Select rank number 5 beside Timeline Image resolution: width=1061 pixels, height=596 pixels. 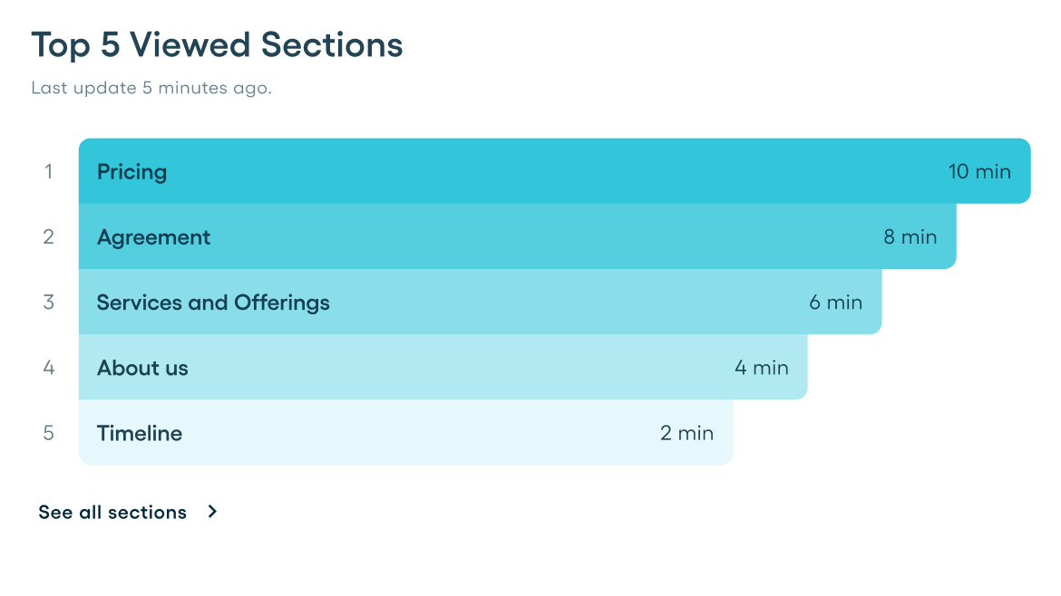(49, 433)
